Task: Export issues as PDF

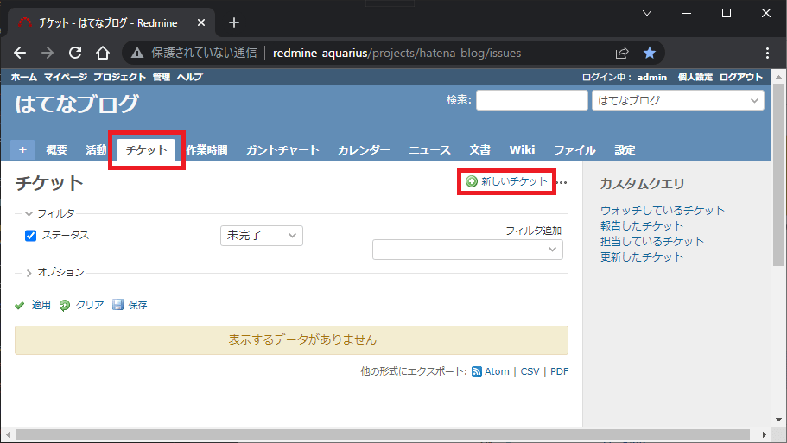Action: (559, 371)
